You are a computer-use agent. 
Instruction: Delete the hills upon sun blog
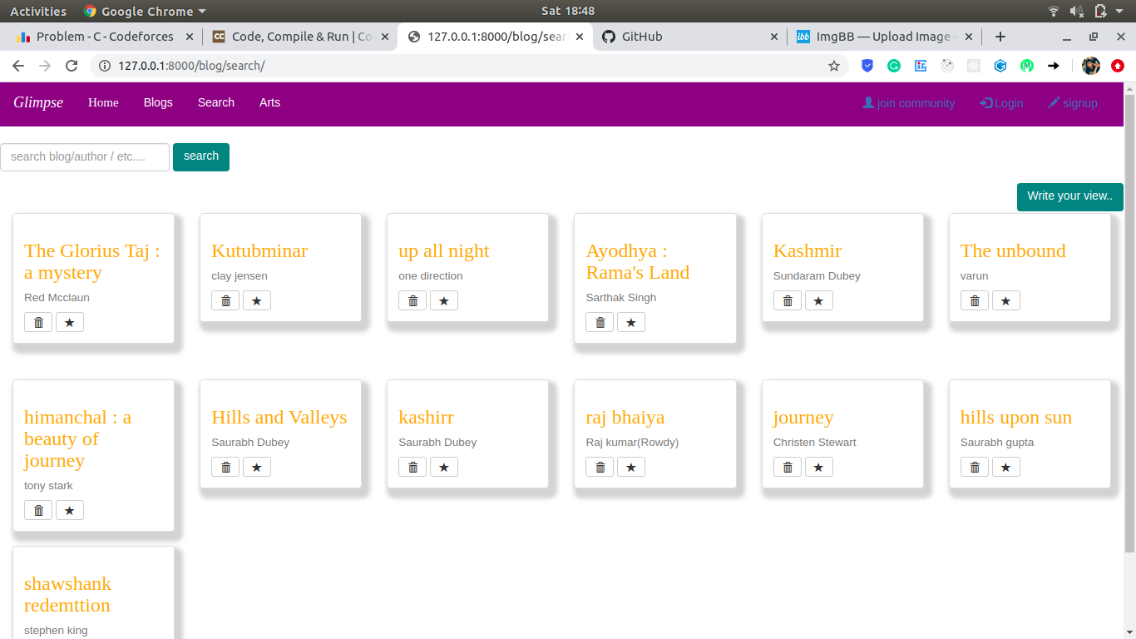975,467
